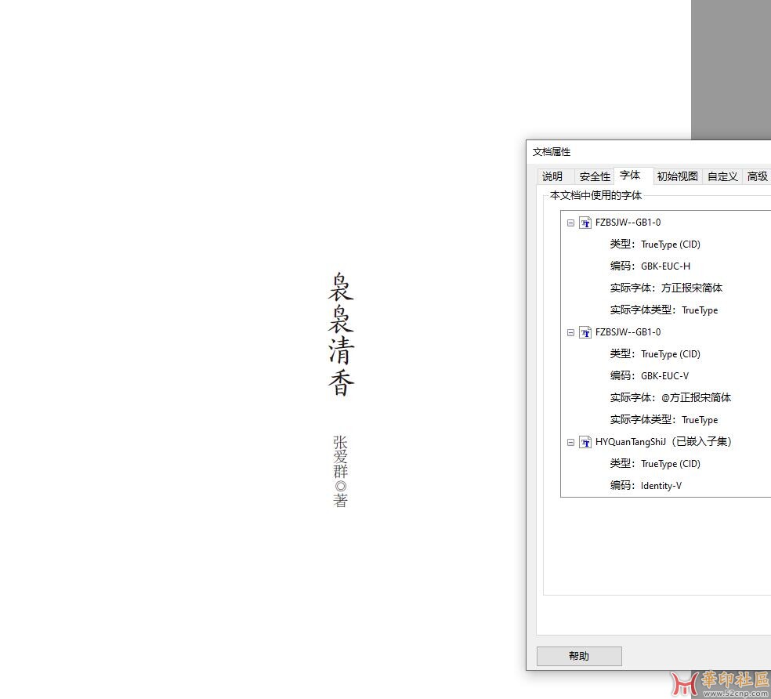Select HYQuanTangShiJ (已嵌入子集) font name

point(664,442)
